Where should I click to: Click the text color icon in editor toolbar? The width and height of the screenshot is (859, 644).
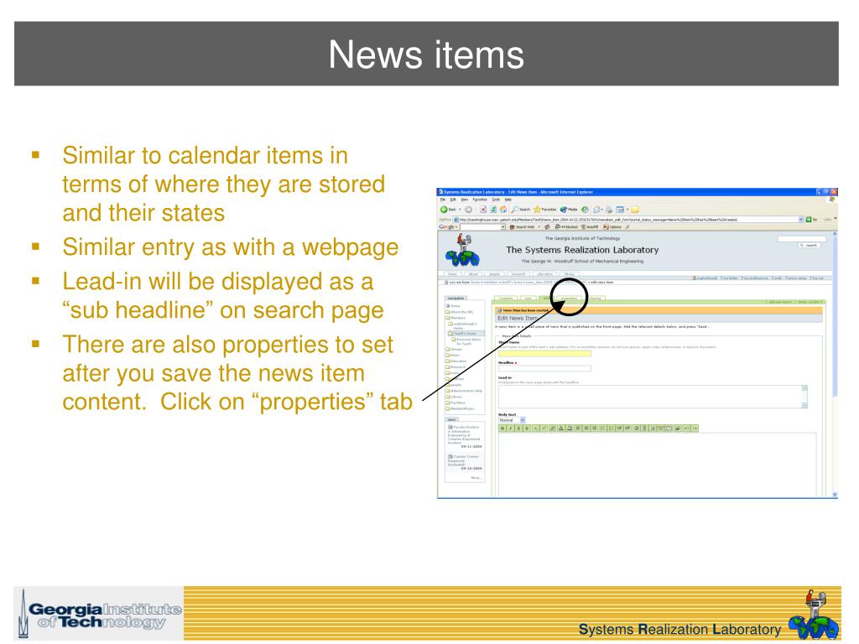561,428
